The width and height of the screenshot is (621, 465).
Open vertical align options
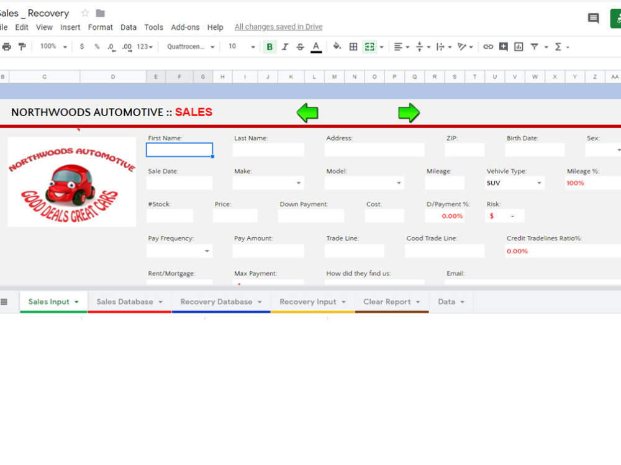click(x=422, y=47)
